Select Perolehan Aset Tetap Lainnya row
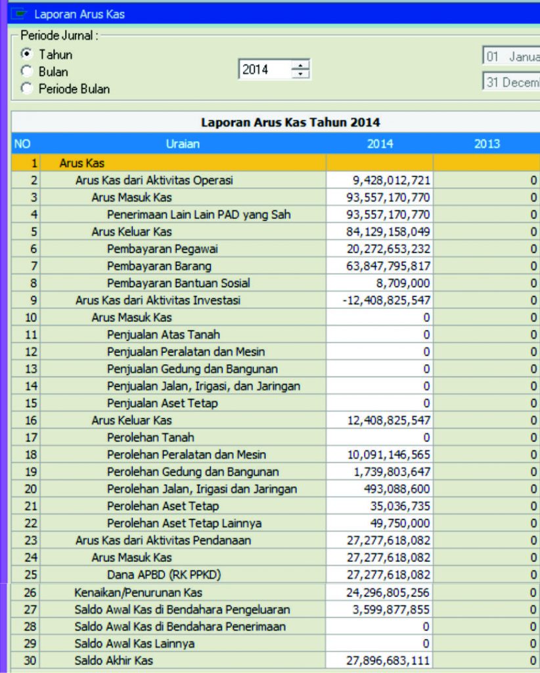Screen dimensions: 540x673 (275, 524)
